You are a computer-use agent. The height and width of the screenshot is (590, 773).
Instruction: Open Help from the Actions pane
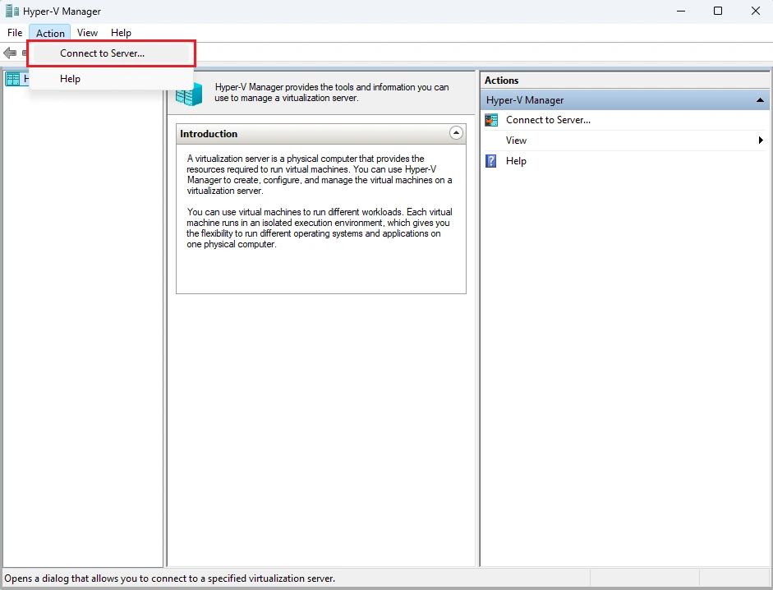coord(516,161)
